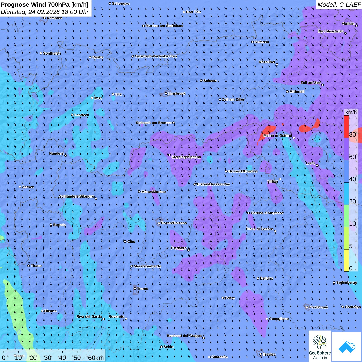
Task: Click the Bozen/Bolzano city marker
Action: (159, 223)
